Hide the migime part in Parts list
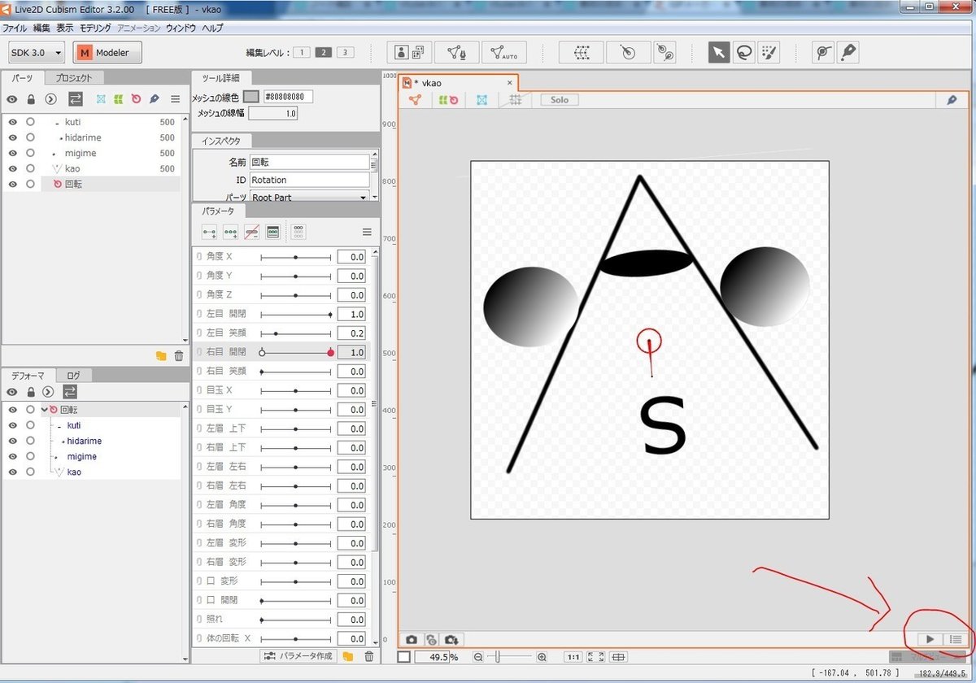Screen dimensions: 976x683 click(x=13, y=153)
